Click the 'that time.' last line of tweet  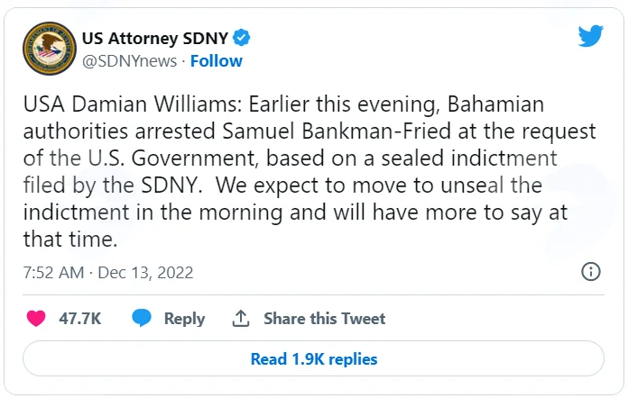pos(70,239)
